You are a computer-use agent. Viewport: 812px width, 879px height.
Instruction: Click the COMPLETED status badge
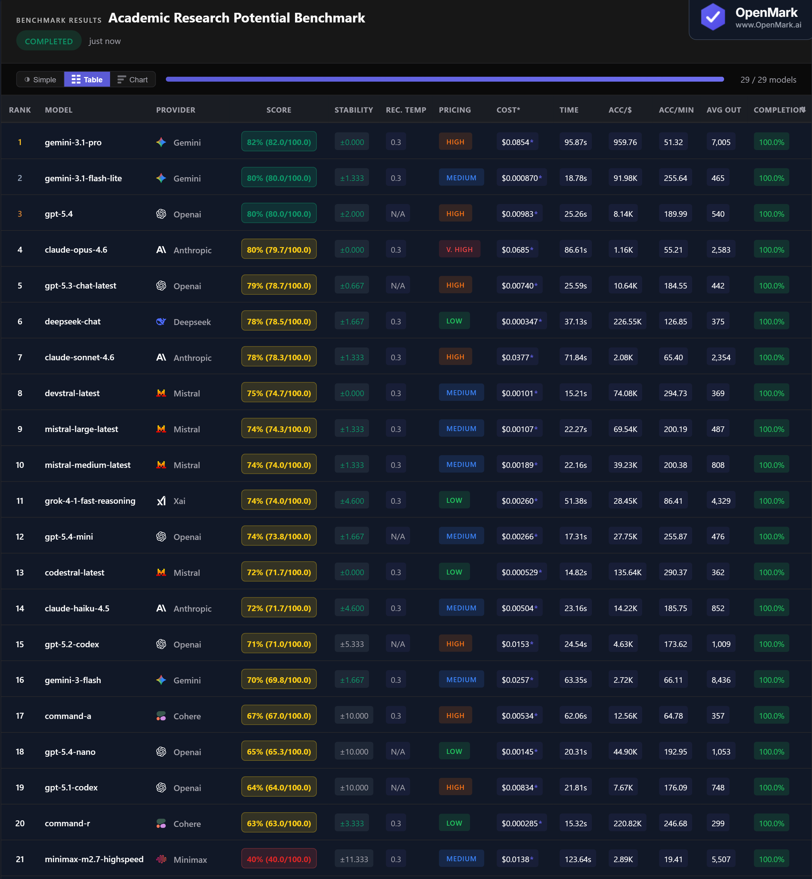pos(49,41)
